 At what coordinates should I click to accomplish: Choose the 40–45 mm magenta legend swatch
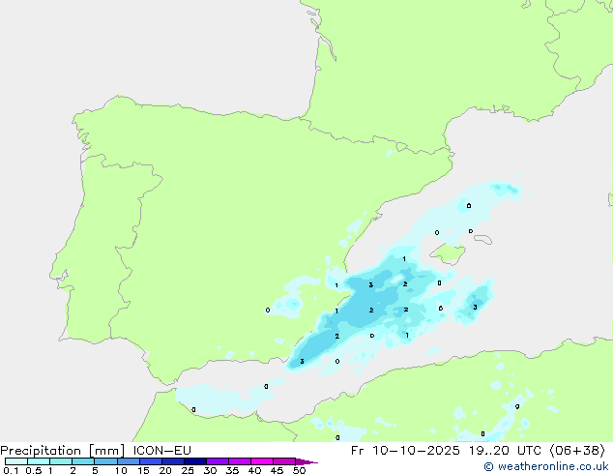pos(262,461)
